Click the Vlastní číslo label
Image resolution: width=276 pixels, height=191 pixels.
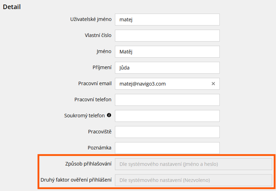(98, 35)
